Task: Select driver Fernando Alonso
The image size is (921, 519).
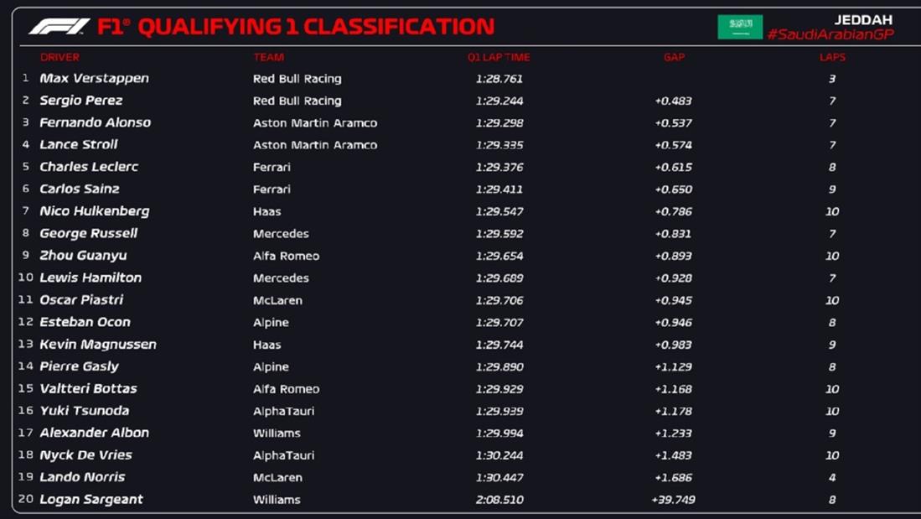Action: [95, 122]
